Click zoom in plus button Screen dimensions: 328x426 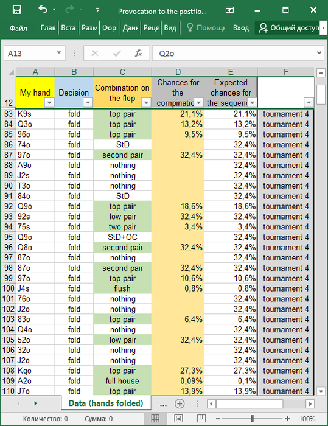click(287, 419)
